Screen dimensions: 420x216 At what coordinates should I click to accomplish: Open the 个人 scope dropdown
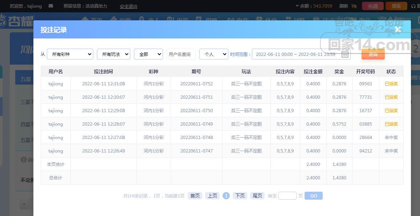(213, 54)
